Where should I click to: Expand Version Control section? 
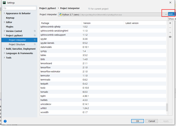pyautogui.click(x=4, y=31)
